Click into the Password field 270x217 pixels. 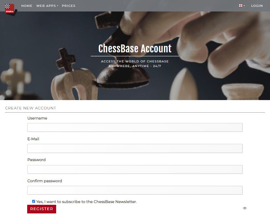point(135,169)
